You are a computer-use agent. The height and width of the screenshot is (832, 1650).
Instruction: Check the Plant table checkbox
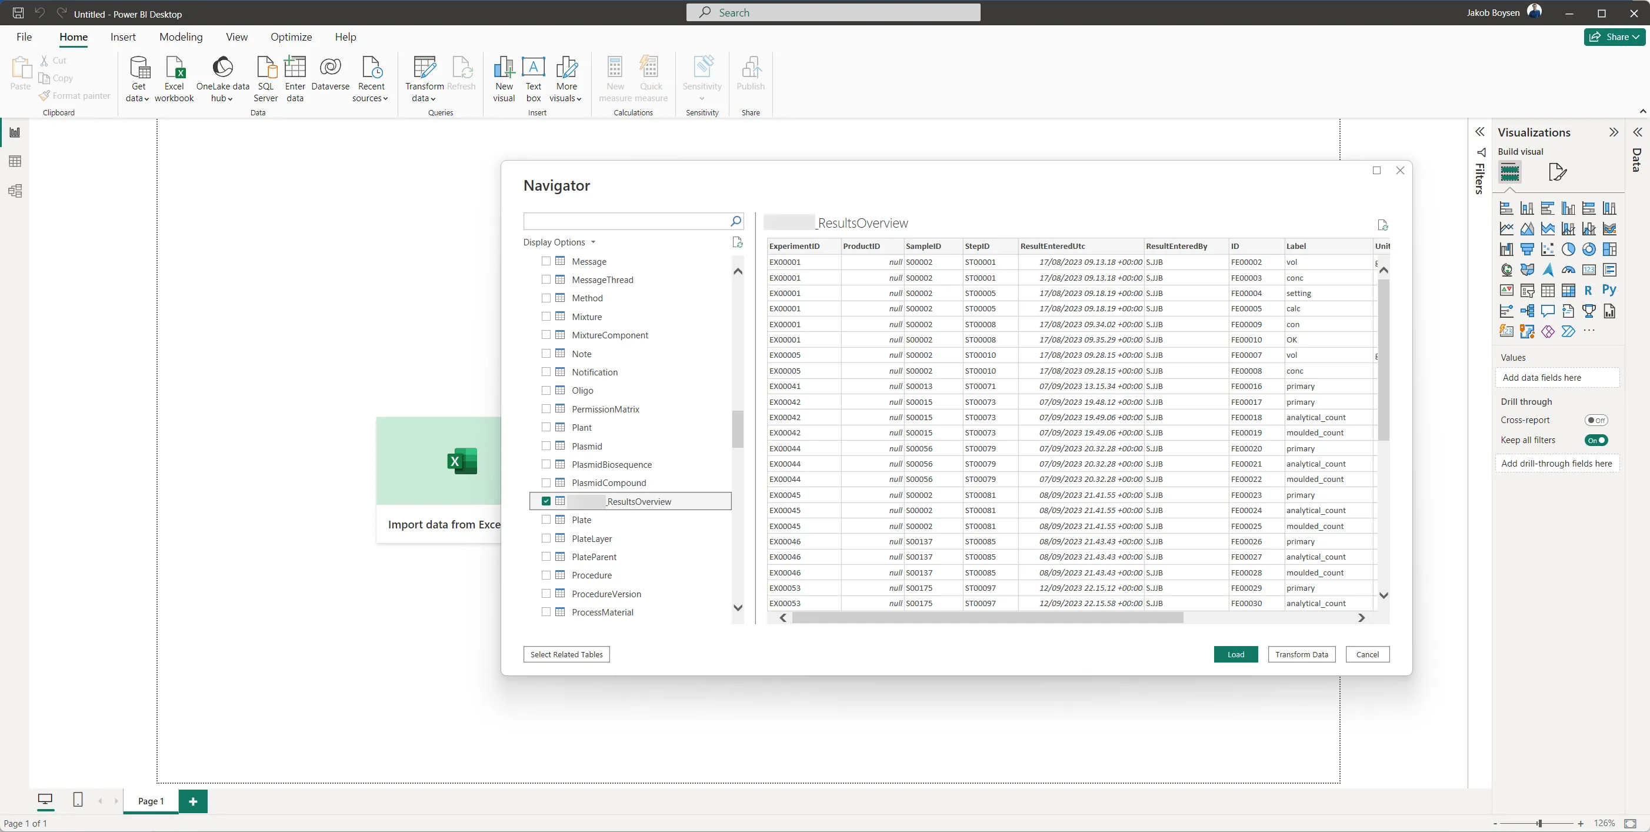pos(546,427)
